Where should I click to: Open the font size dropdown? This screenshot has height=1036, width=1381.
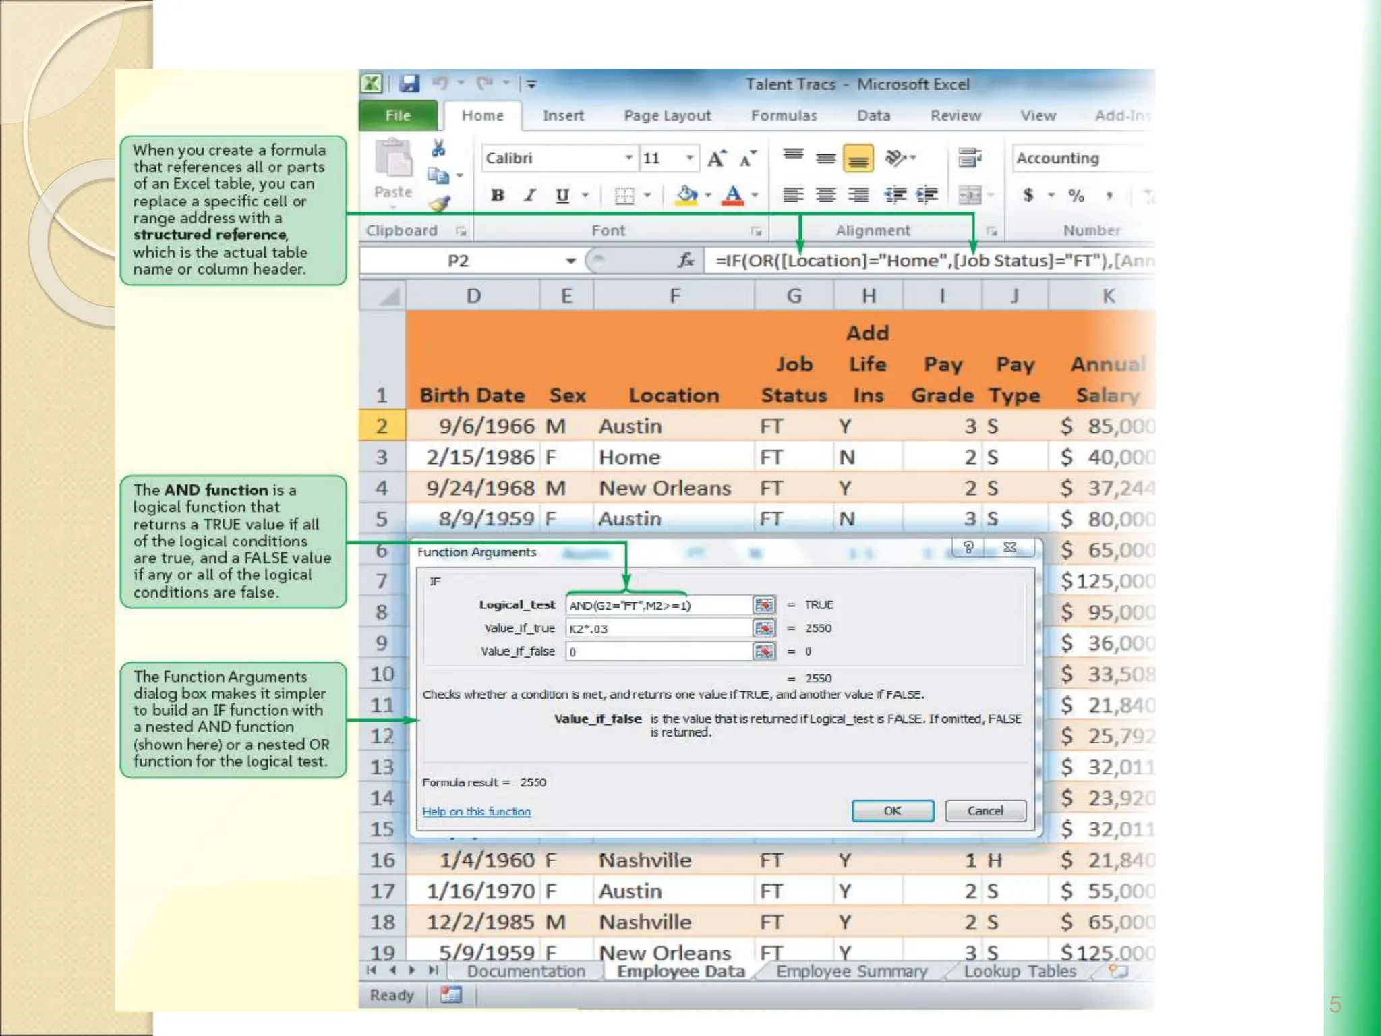(689, 158)
